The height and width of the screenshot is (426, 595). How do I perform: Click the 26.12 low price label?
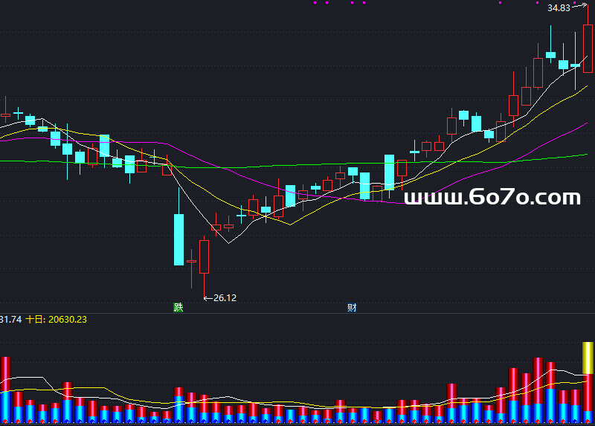225,298
